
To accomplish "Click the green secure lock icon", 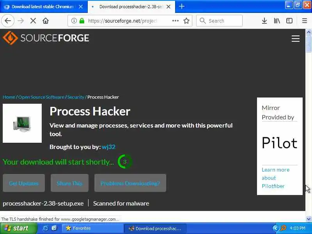I will (x=82, y=21).
